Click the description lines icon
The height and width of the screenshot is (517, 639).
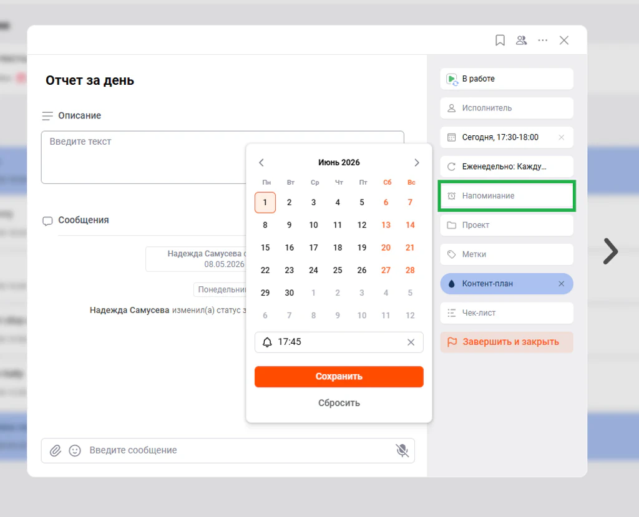point(47,116)
